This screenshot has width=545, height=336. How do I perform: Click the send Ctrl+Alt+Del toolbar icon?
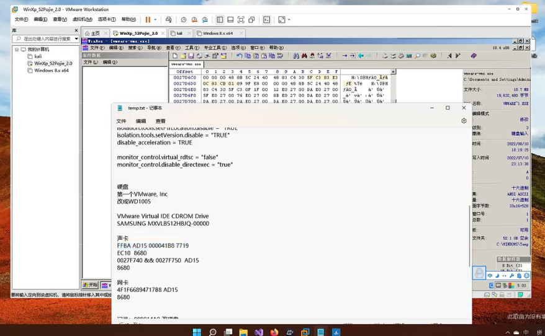tap(169, 20)
